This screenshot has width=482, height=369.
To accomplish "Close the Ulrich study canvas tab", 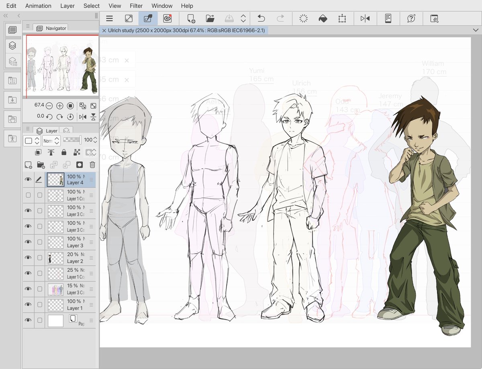I will (104, 31).
